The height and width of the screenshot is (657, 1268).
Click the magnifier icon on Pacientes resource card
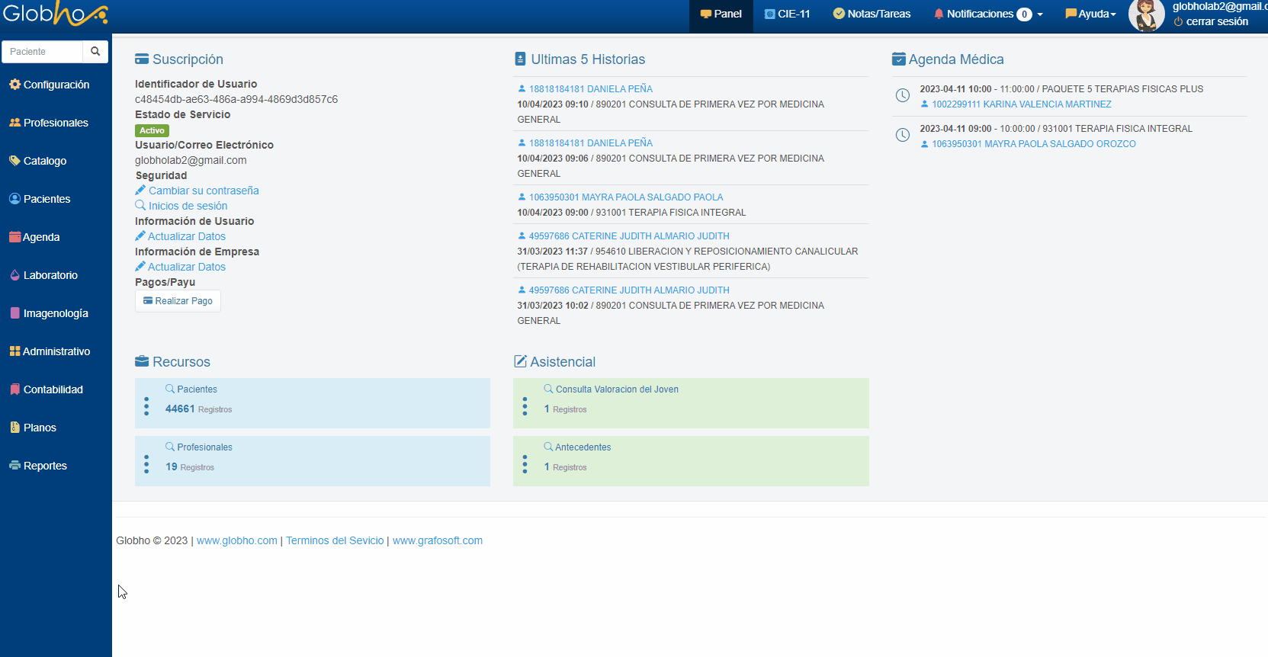(170, 389)
